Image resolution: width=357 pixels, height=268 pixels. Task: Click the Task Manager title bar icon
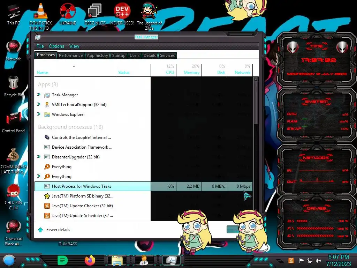pyautogui.click(x=38, y=37)
